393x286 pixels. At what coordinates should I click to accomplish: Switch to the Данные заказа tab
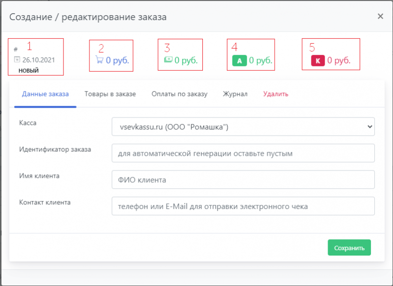(45, 94)
